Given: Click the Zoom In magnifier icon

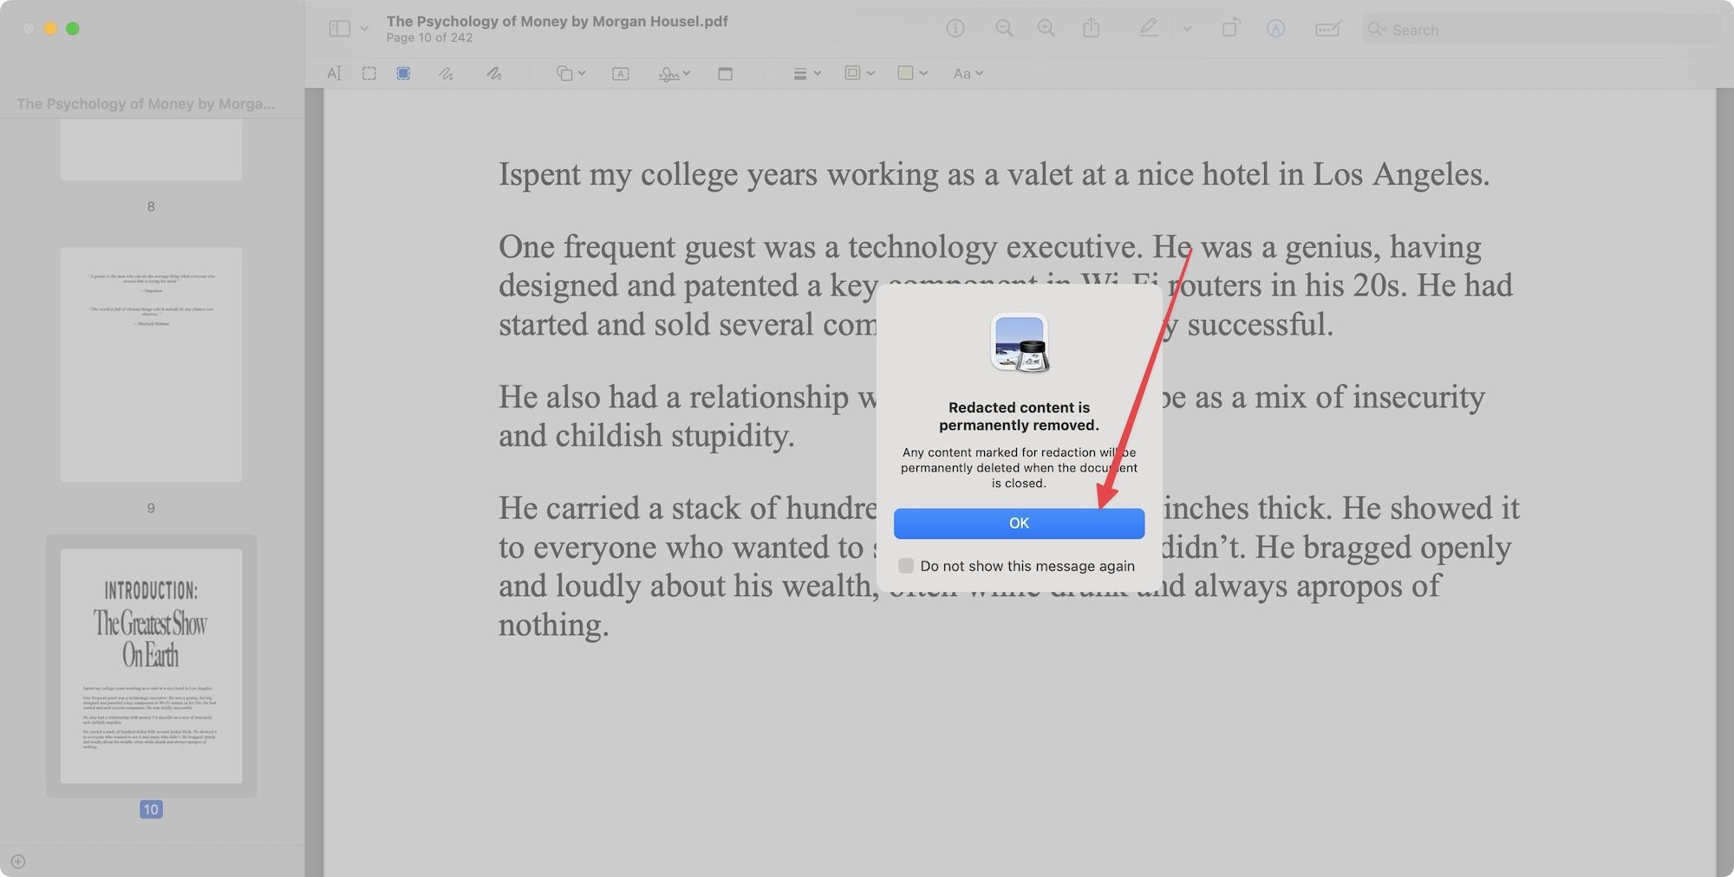Looking at the screenshot, I should point(1046,29).
